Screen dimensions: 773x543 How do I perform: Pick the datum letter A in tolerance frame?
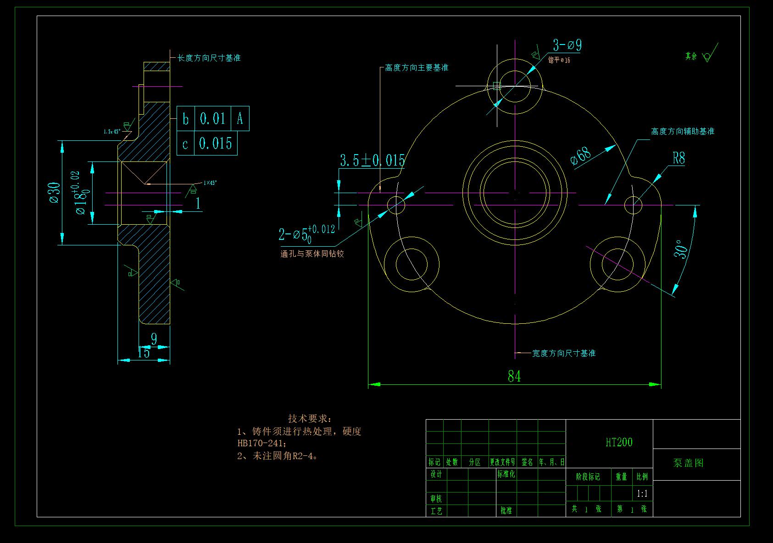tap(240, 119)
